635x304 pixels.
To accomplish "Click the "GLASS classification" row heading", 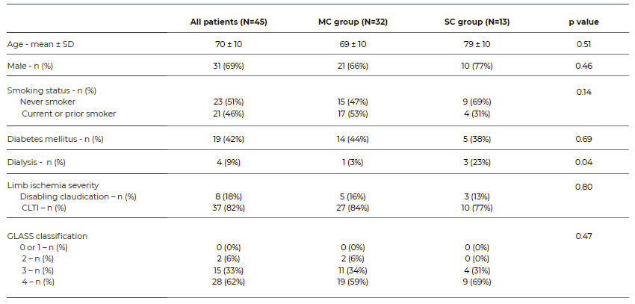I will [x=47, y=236].
